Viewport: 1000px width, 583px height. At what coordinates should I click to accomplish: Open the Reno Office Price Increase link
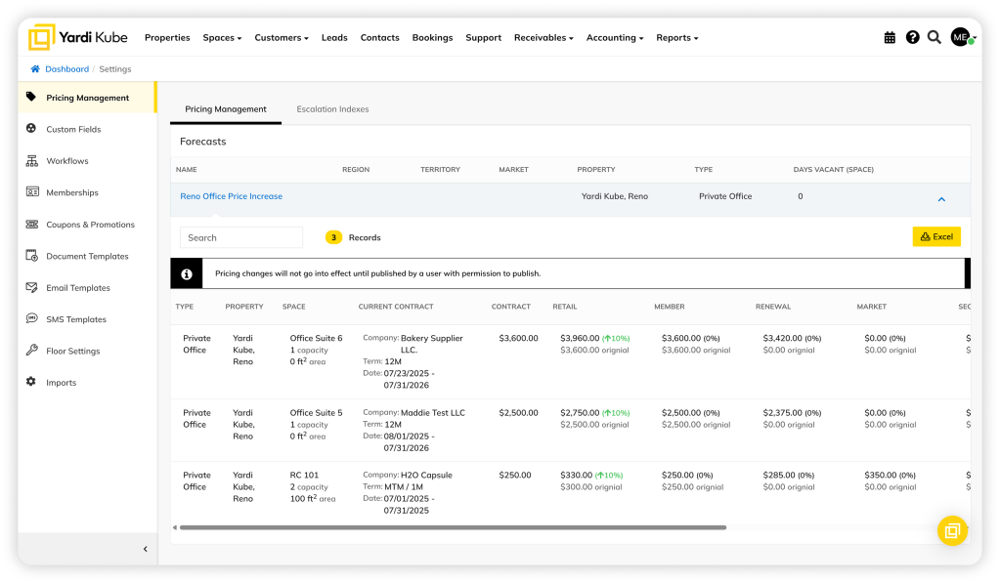click(x=231, y=196)
